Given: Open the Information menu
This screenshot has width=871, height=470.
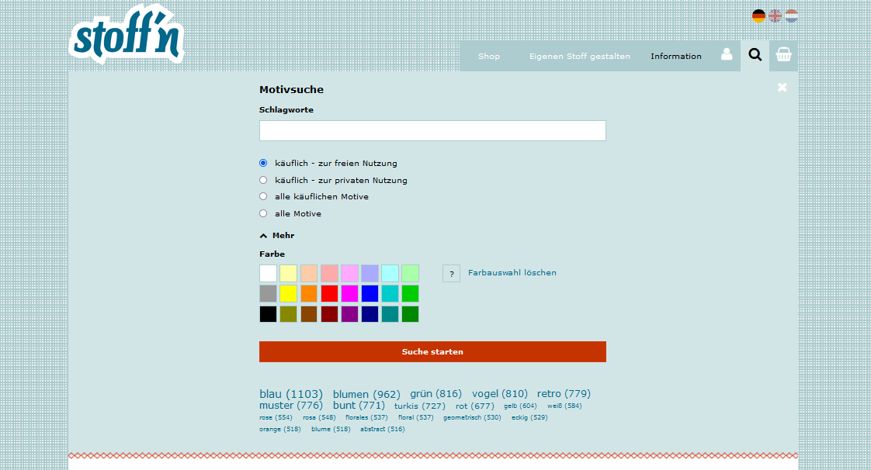Looking at the screenshot, I should [675, 56].
